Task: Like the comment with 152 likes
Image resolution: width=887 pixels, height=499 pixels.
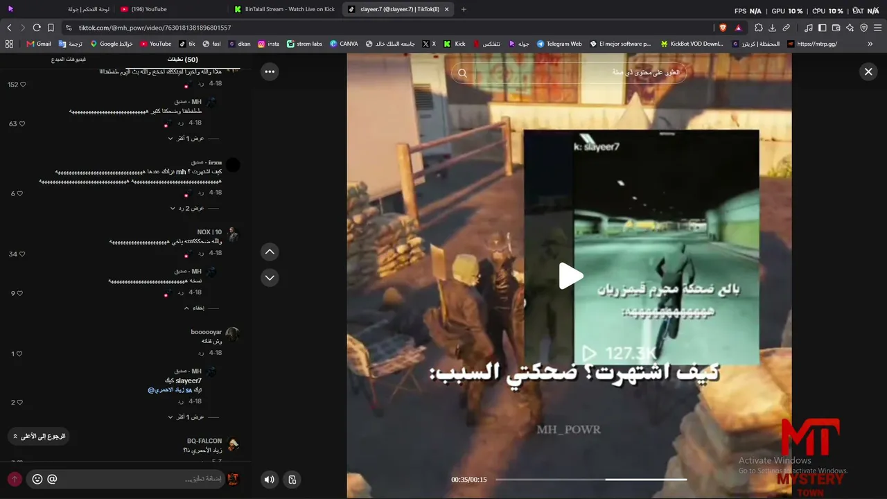Action: [x=23, y=85]
